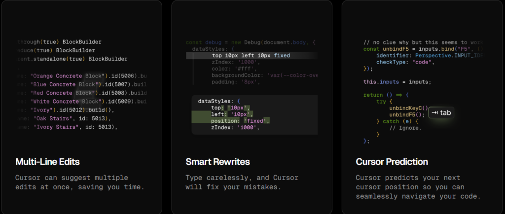Click the // Ignore. comment
The width and height of the screenshot is (505, 214).
pyautogui.click(x=405, y=128)
